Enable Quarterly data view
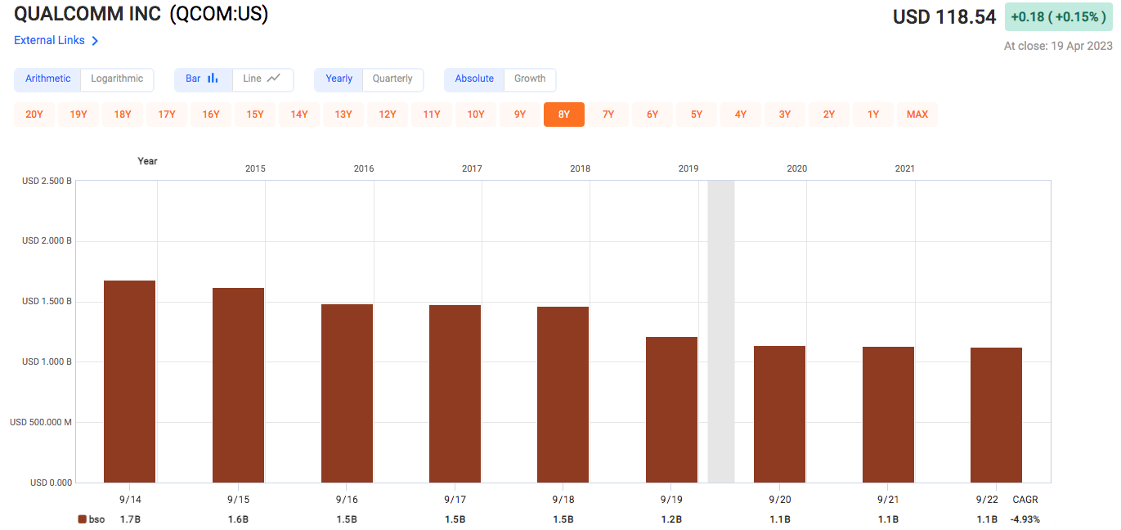1121x530 pixels. (x=392, y=79)
